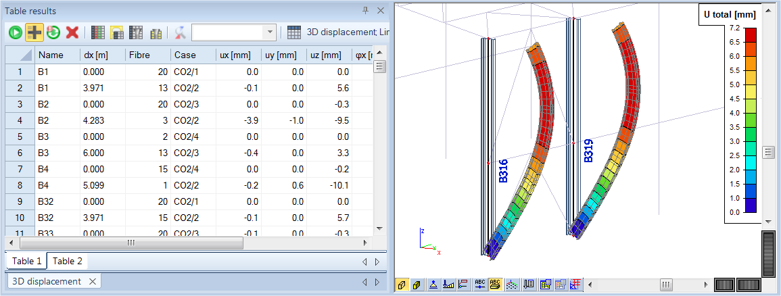Click the red X delete icon

72,32
